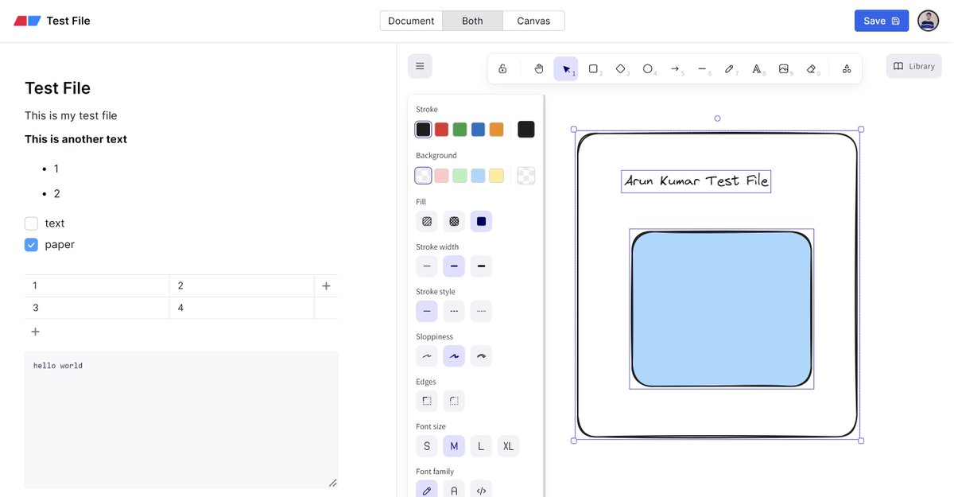This screenshot has height=497, width=954.
Task: Switch to Both view tab
Action: (x=472, y=21)
